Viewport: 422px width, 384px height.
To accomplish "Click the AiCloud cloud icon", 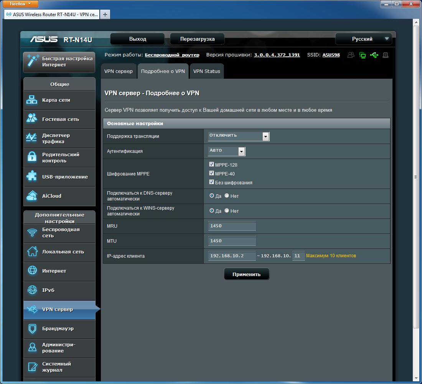I will (31, 196).
